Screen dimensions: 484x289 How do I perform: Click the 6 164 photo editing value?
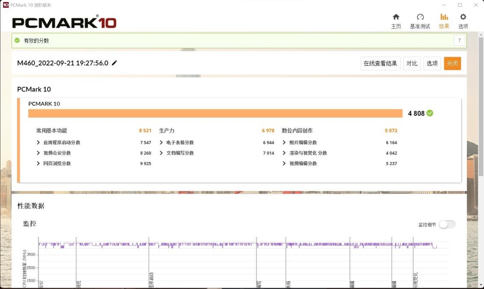pos(391,143)
